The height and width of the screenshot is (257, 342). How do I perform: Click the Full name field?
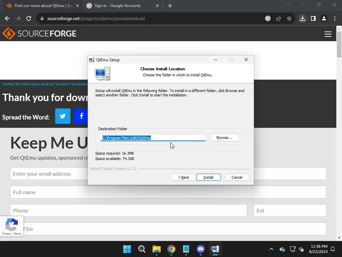pyautogui.click(x=168, y=192)
